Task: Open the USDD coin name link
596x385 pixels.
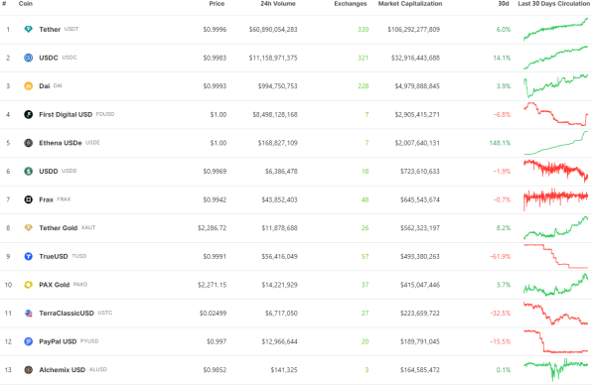Action: (49, 172)
